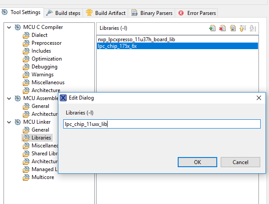The height and width of the screenshot is (204, 269).
Task: Click the Edit Dialog title icon
Action: (63, 98)
